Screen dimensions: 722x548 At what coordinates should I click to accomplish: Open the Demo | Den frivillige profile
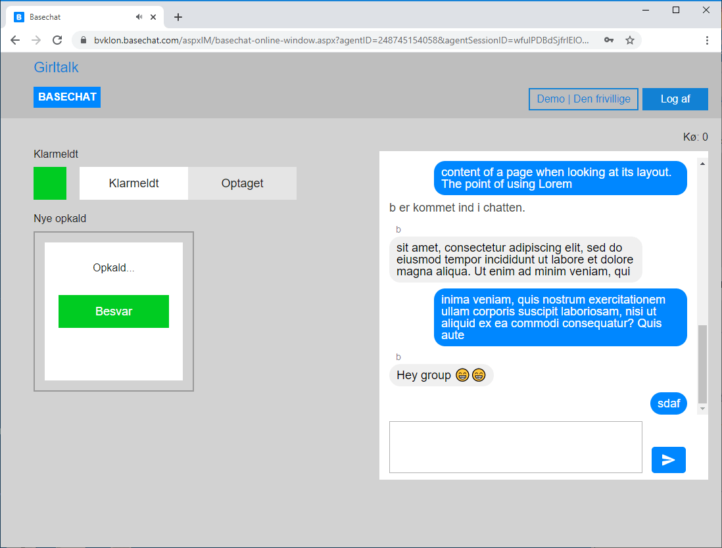click(x=583, y=99)
